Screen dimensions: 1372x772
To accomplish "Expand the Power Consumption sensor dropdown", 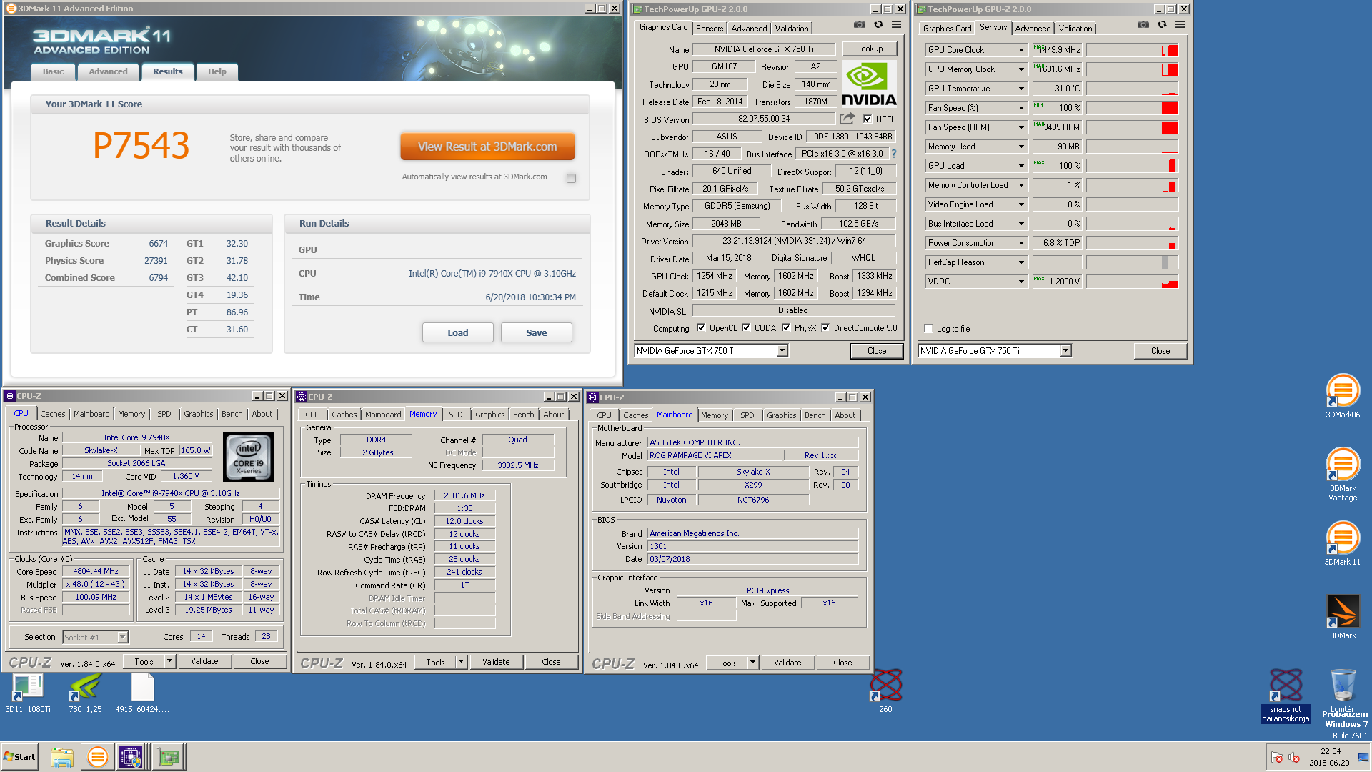I will pyautogui.click(x=1021, y=243).
